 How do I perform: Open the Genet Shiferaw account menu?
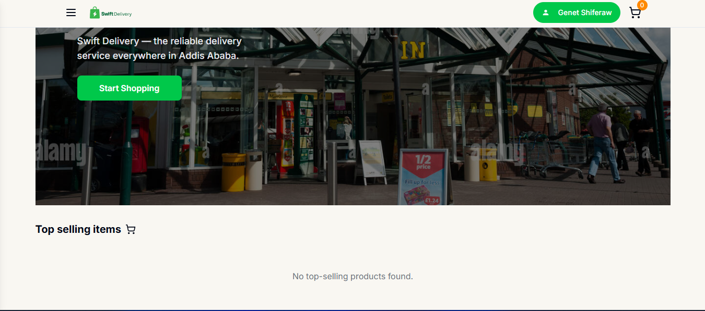(584, 13)
